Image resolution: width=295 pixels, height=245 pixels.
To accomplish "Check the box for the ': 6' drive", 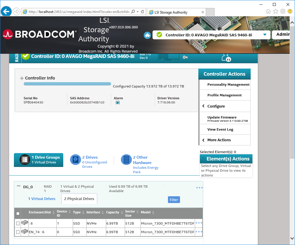I will click(x=18, y=223).
